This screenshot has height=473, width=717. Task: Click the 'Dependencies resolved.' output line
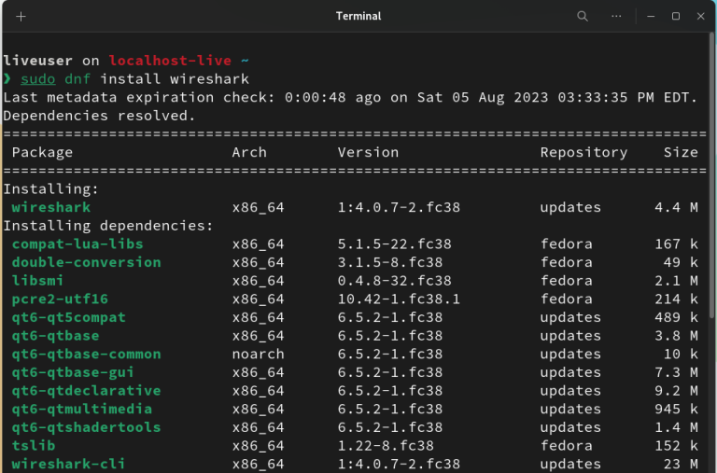tap(100, 116)
